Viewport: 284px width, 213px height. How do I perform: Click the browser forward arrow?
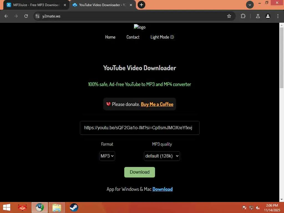[16, 16]
